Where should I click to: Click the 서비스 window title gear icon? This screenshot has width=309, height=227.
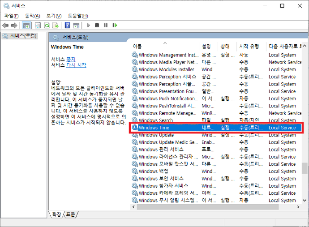coord(7,6)
